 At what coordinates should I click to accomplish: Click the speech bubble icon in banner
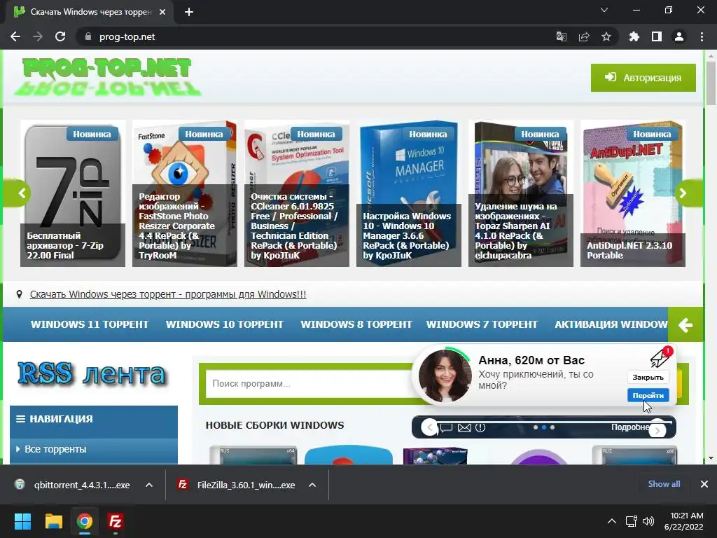pyautogui.click(x=446, y=428)
